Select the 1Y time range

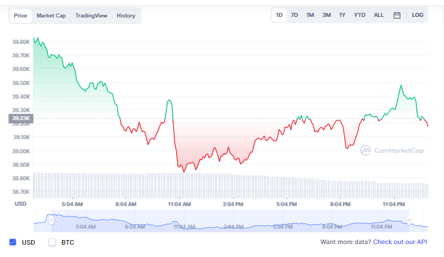tap(342, 15)
